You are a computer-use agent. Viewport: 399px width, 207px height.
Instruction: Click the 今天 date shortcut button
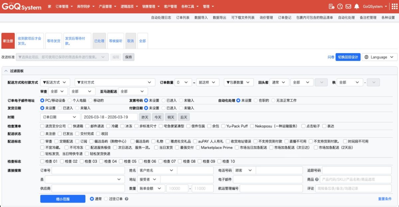(x=159, y=117)
